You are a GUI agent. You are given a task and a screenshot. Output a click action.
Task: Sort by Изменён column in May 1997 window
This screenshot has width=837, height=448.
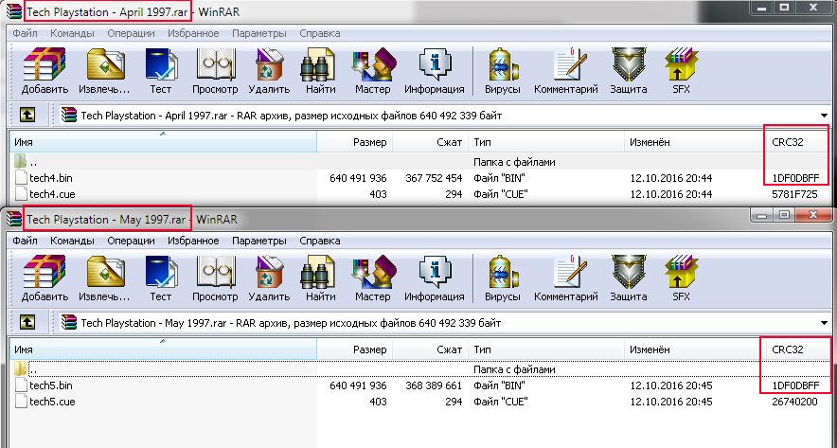696,349
